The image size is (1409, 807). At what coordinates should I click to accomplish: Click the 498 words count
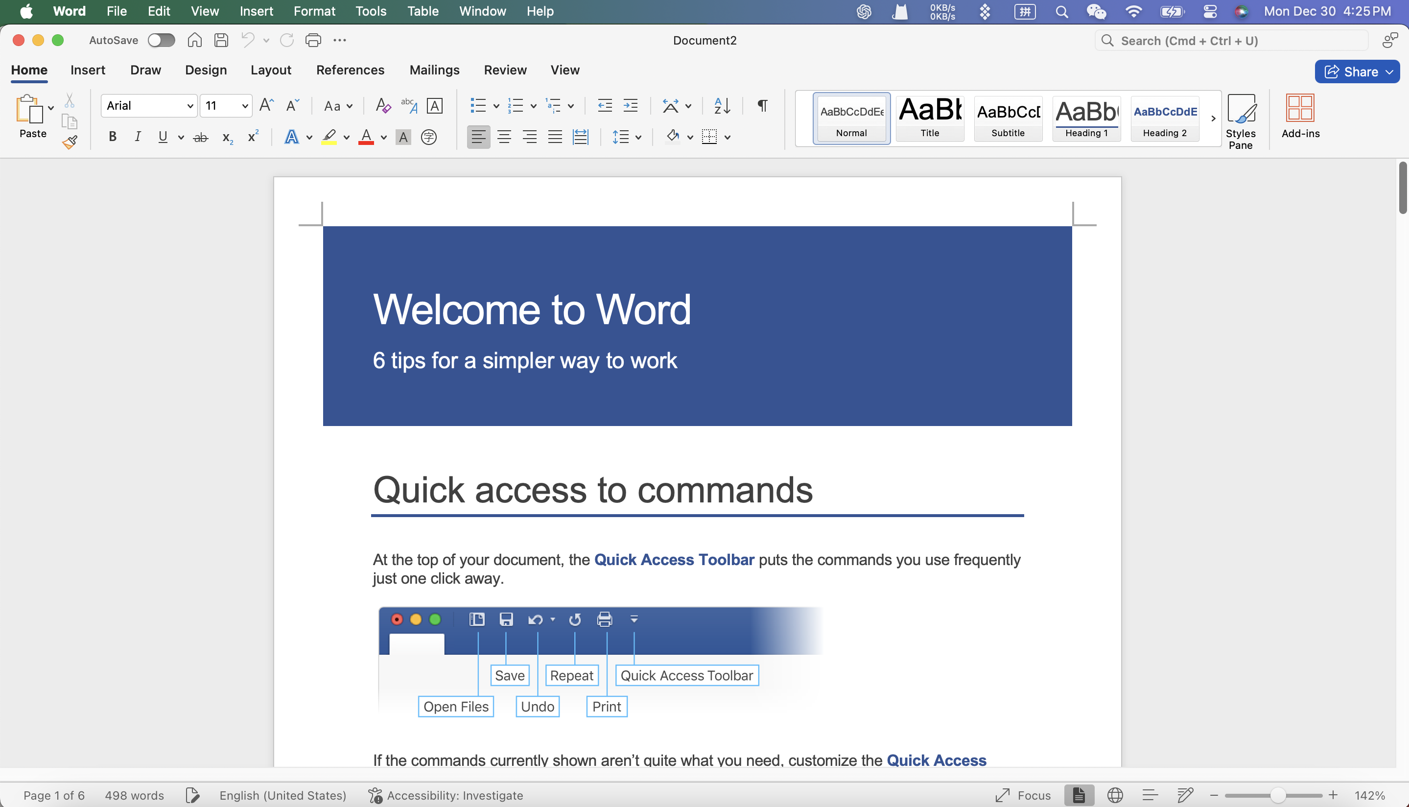134,795
